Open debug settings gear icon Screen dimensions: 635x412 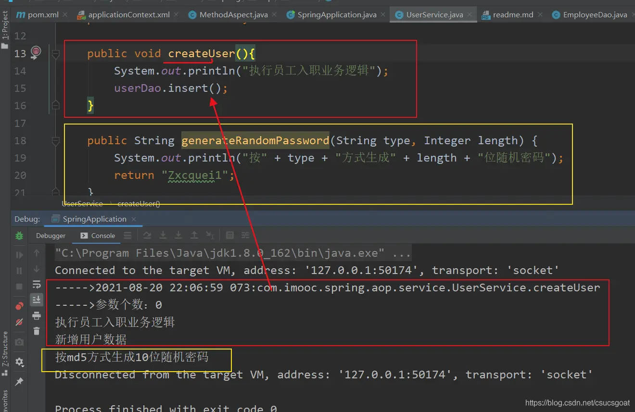19,362
